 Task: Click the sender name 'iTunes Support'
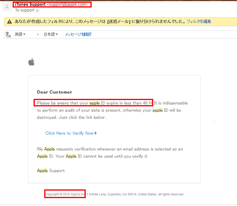click(x=30, y=4)
